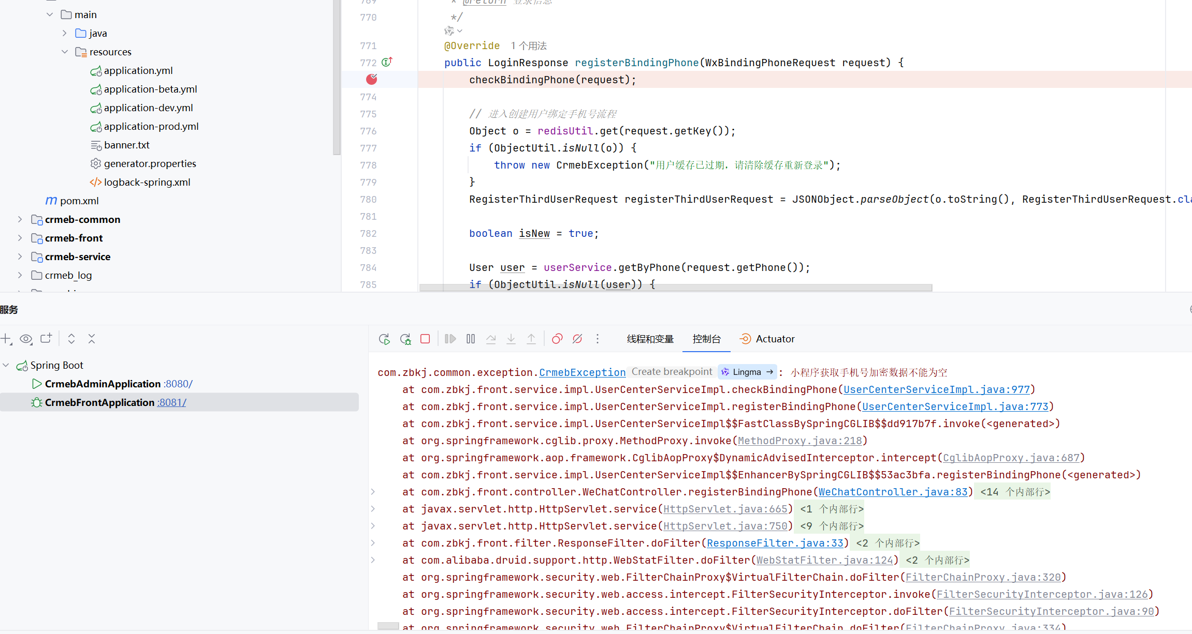
Task: Open MethodProxy.java:218 link
Action: click(x=800, y=441)
